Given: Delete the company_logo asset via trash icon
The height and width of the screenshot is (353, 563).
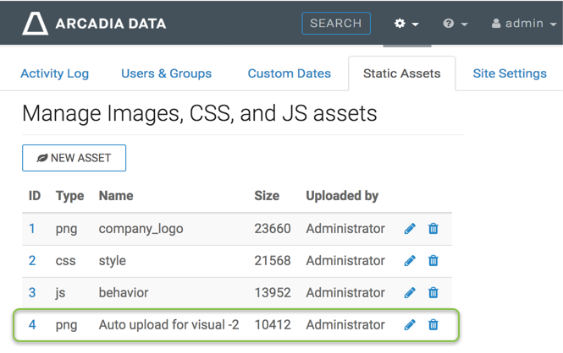Looking at the screenshot, I should point(433,229).
